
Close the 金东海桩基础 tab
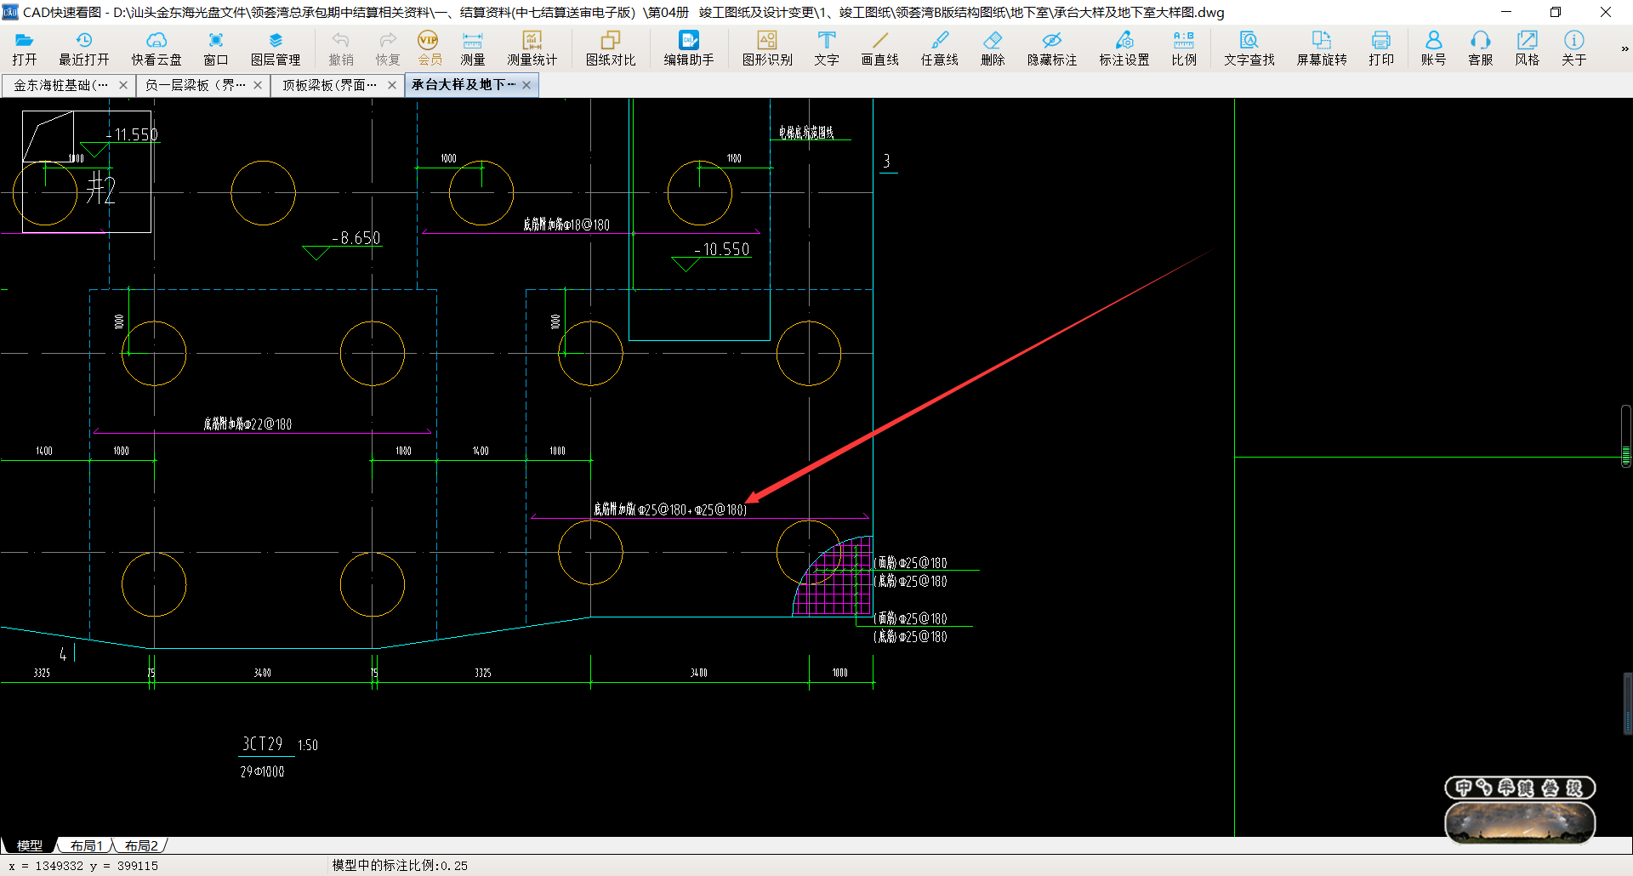click(x=123, y=85)
